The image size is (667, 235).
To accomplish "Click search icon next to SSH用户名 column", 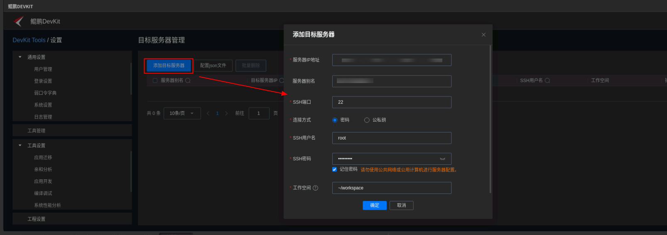I will [547, 81].
